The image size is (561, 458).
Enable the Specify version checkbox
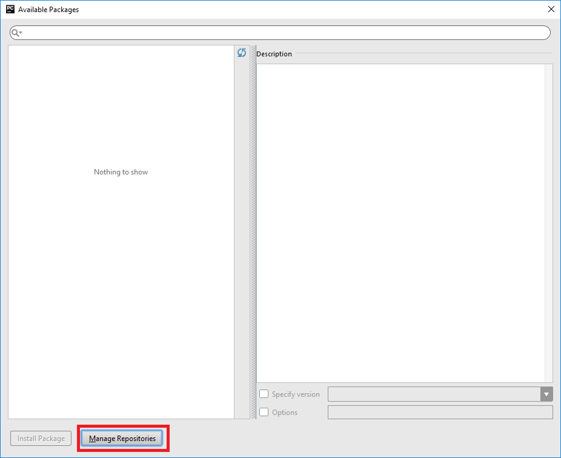click(264, 394)
